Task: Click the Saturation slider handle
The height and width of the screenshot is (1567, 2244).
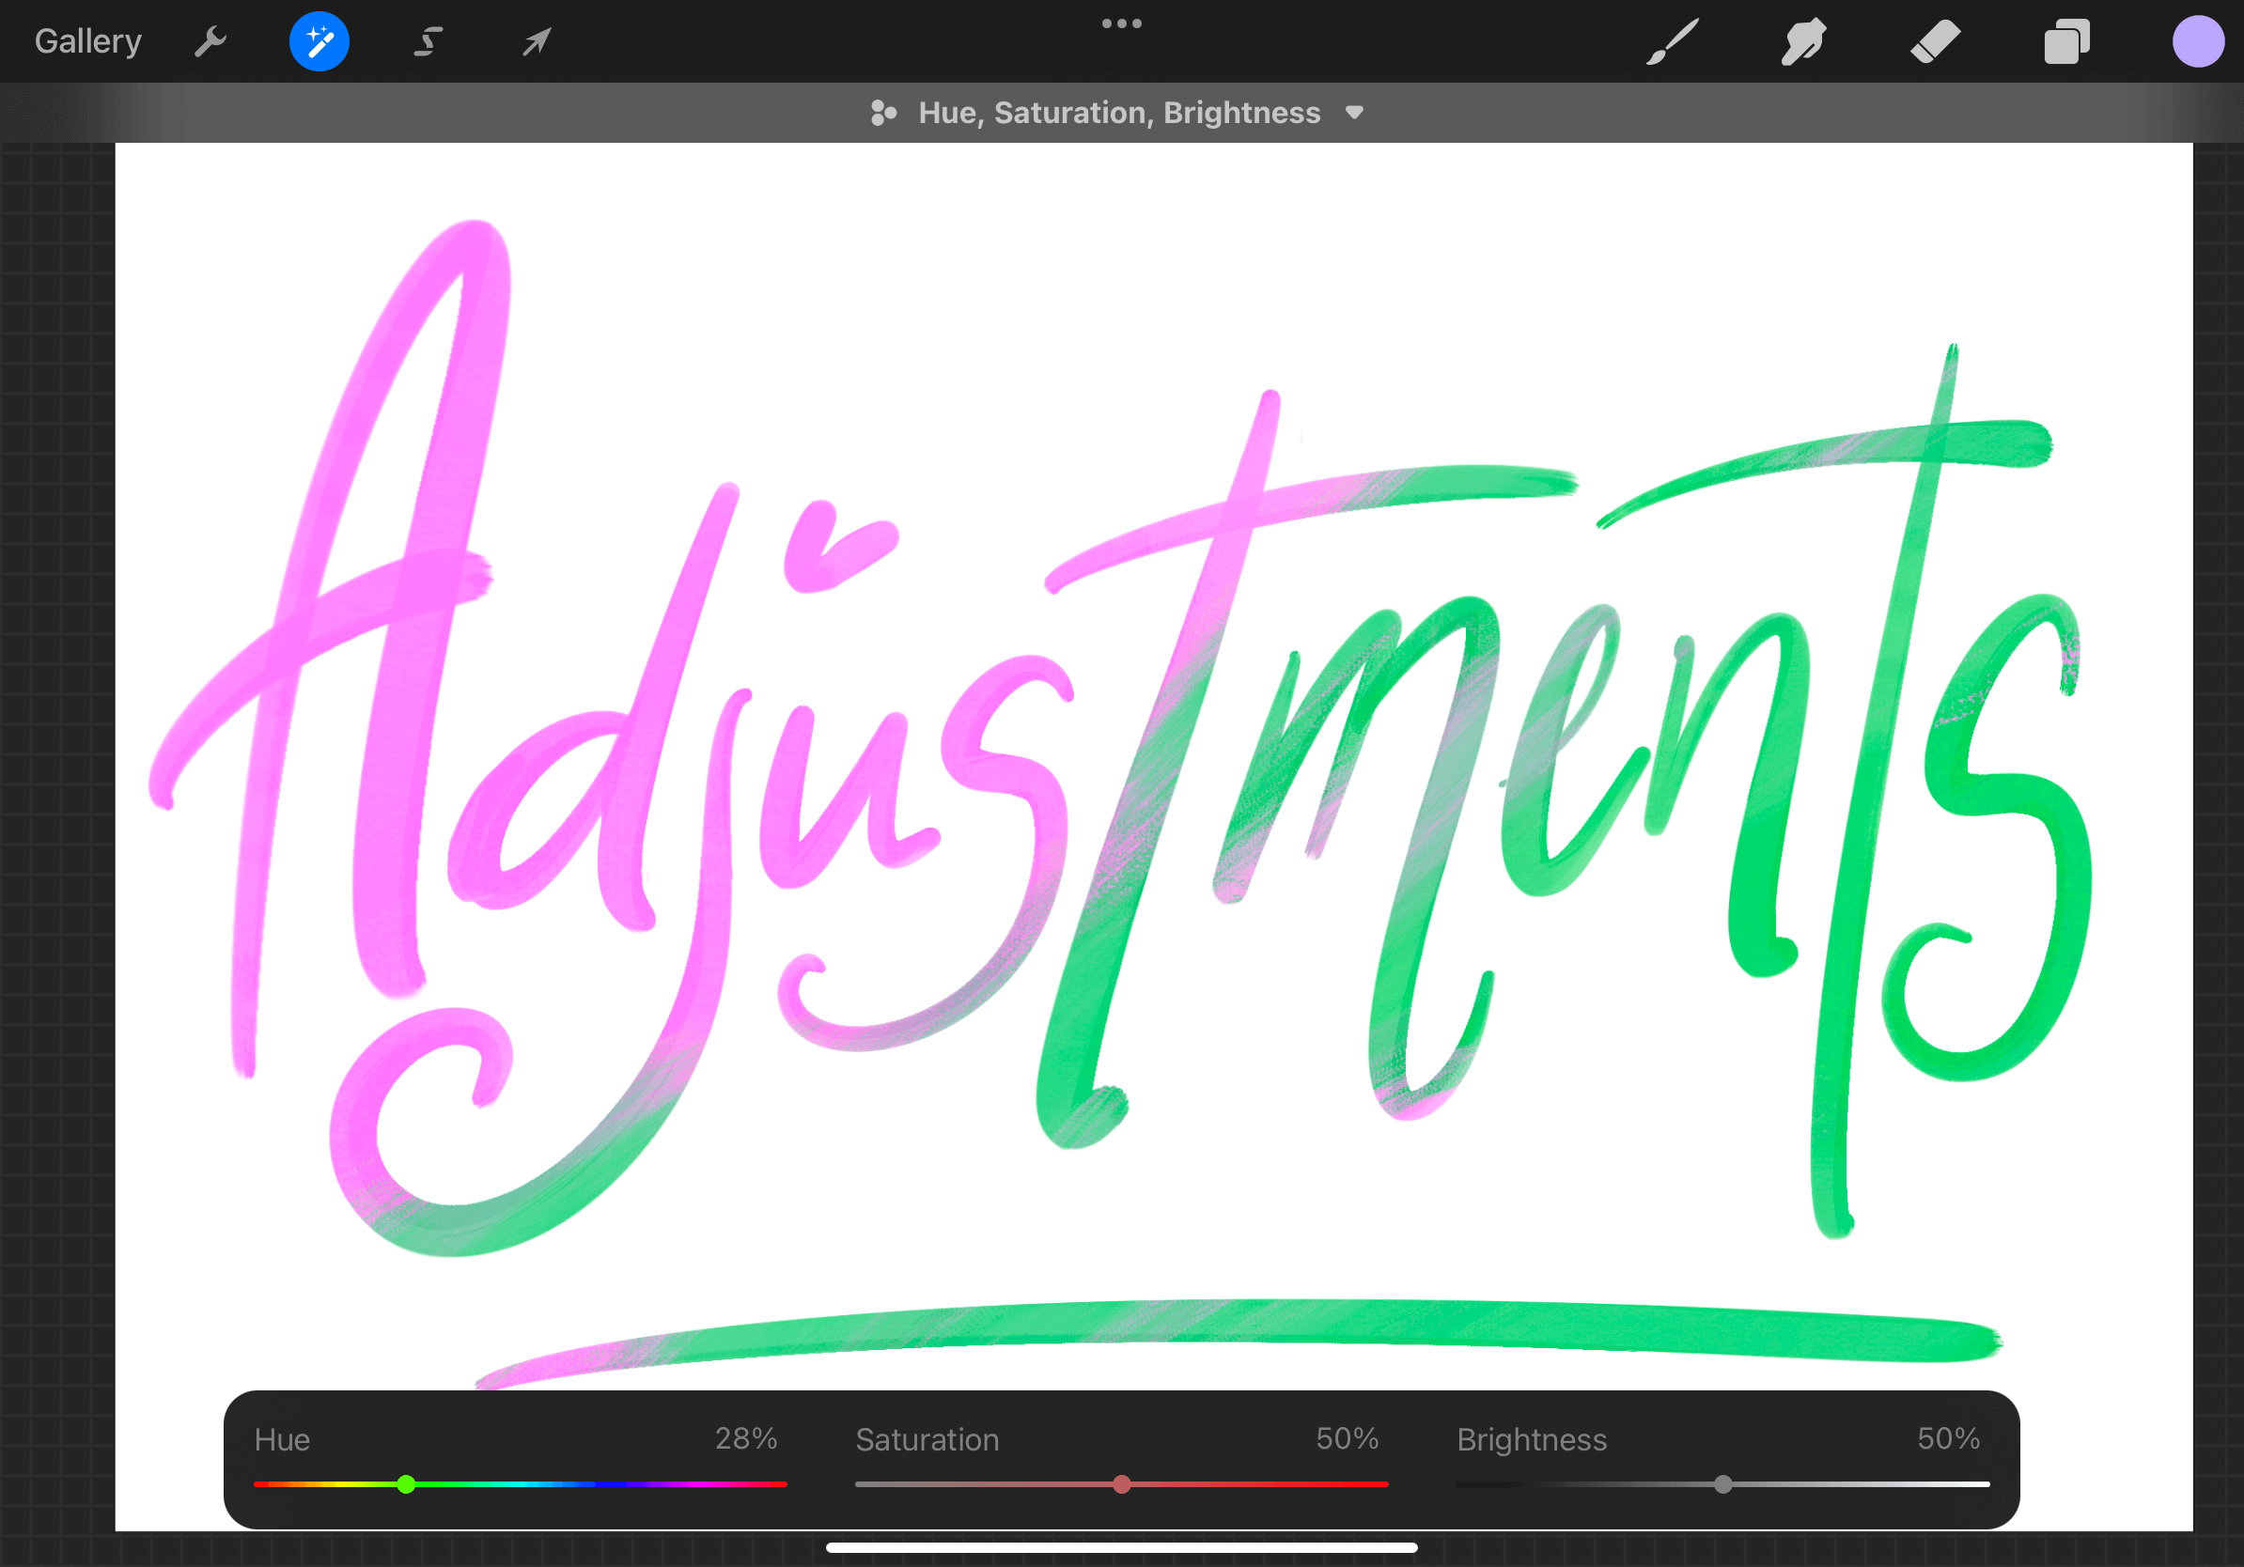Action: point(1122,1484)
